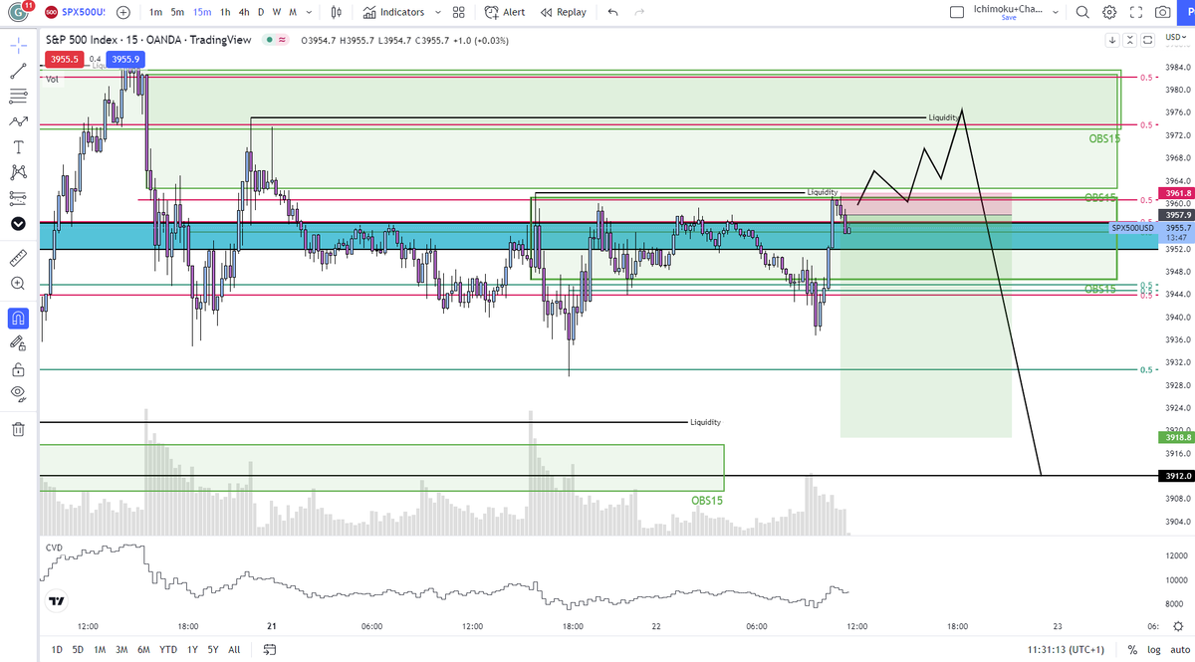Viewport: 1195px width, 662px height.
Task: Toggle log scale button
Action: pos(1152,650)
